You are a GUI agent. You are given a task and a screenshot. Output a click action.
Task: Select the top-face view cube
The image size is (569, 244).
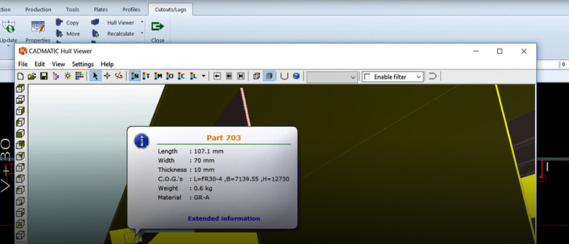pyautogui.click(x=21, y=88)
